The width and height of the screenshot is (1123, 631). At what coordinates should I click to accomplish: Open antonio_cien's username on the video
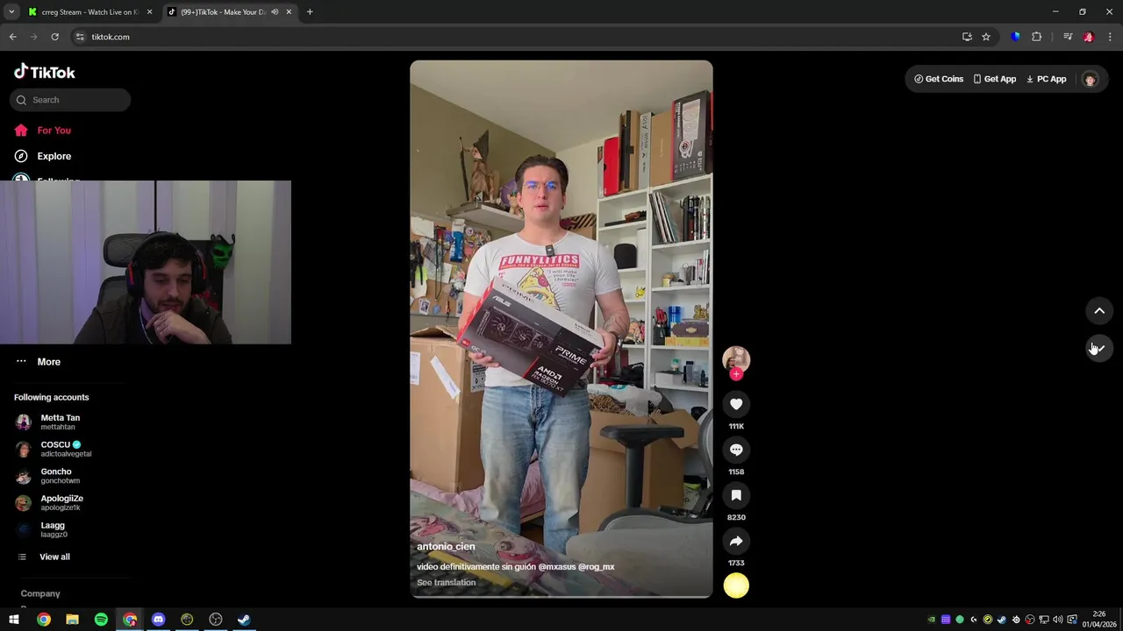(x=446, y=547)
